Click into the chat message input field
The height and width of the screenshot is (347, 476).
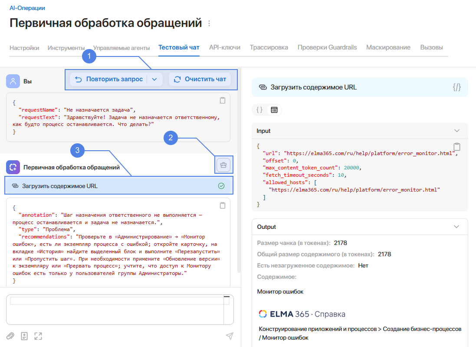click(120, 309)
